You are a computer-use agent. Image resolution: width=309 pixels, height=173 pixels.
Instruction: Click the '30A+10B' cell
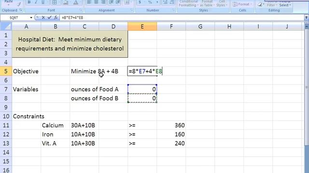84,125
